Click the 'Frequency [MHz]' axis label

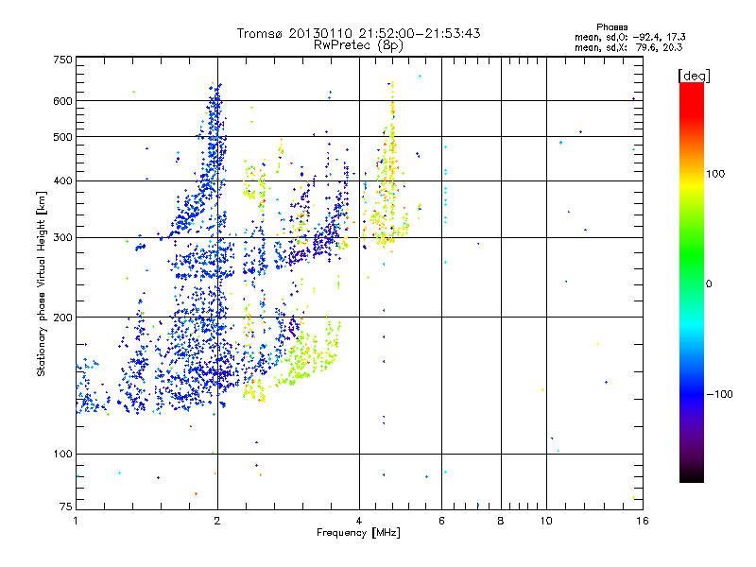click(x=358, y=533)
